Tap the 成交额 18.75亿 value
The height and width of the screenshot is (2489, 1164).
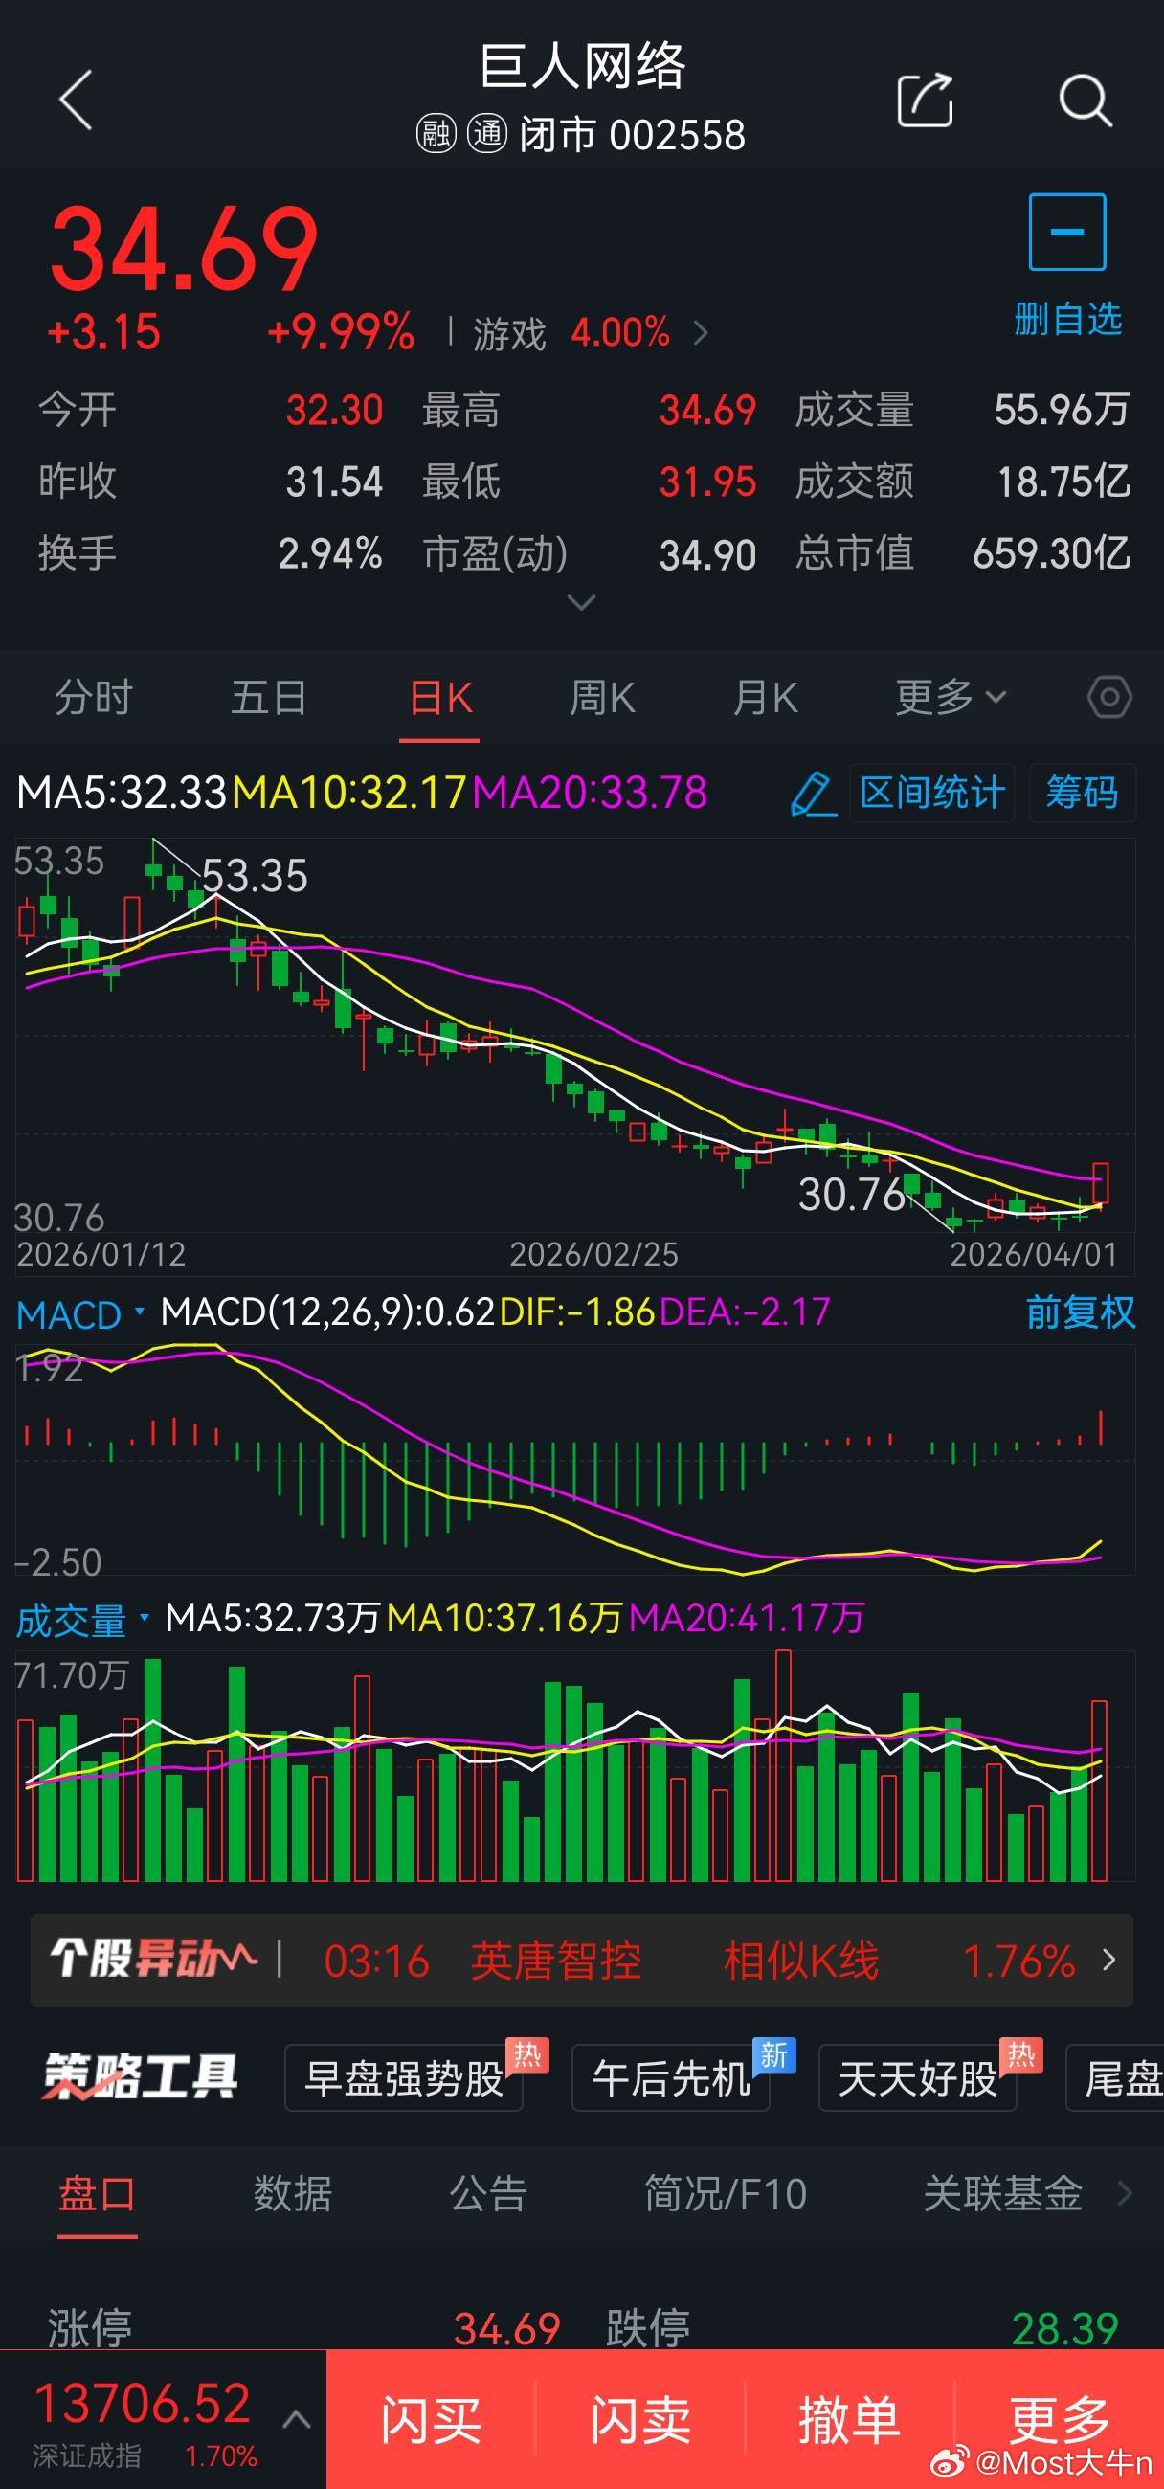1063,482
